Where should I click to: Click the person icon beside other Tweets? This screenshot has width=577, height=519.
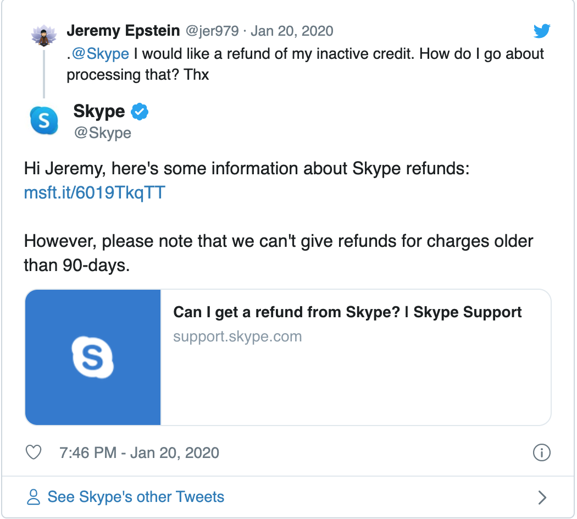point(34,498)
